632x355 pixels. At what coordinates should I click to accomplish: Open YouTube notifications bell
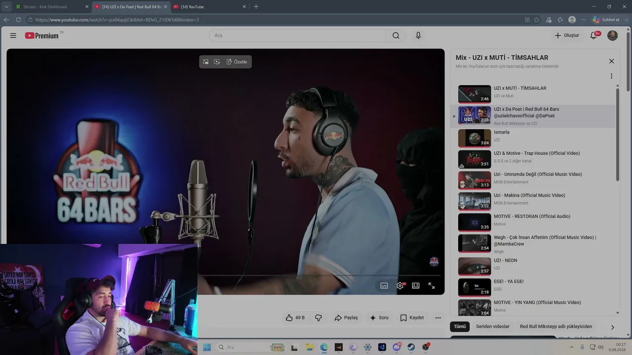coord(594,35)
